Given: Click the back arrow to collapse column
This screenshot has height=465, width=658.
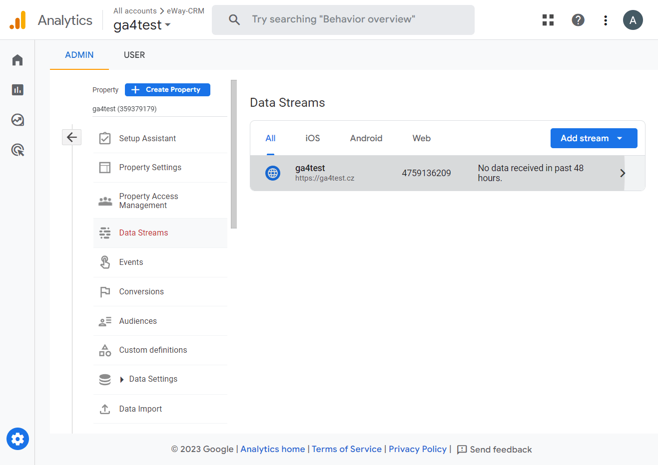Looking at the screenshot, I should 71,137.
